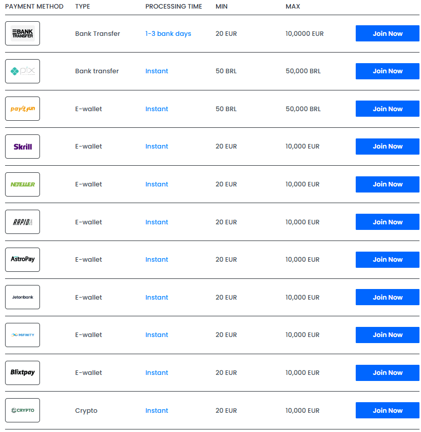Click the Neteller logo icon
This screenshot has height=432, width=421.
pyautogui.click(x=22, y=184)
